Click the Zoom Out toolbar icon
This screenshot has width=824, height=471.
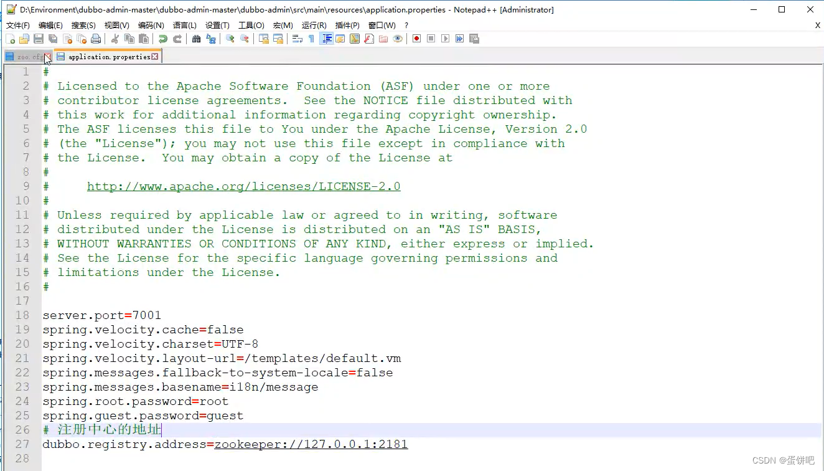[245, 39]
